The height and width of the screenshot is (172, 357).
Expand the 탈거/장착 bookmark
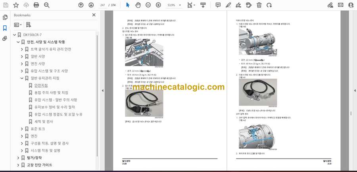[x=18, y=158]
